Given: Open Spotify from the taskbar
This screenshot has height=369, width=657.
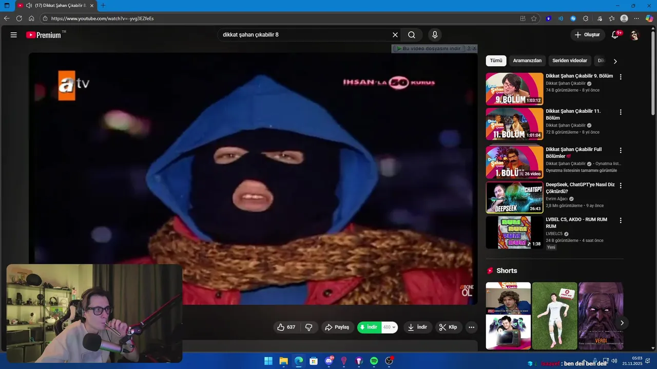Looking at the screenshot, I should (374, 361).
